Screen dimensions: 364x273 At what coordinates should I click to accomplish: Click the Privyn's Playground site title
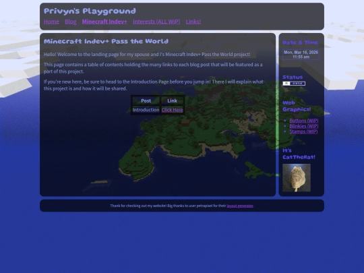(90, 11)
